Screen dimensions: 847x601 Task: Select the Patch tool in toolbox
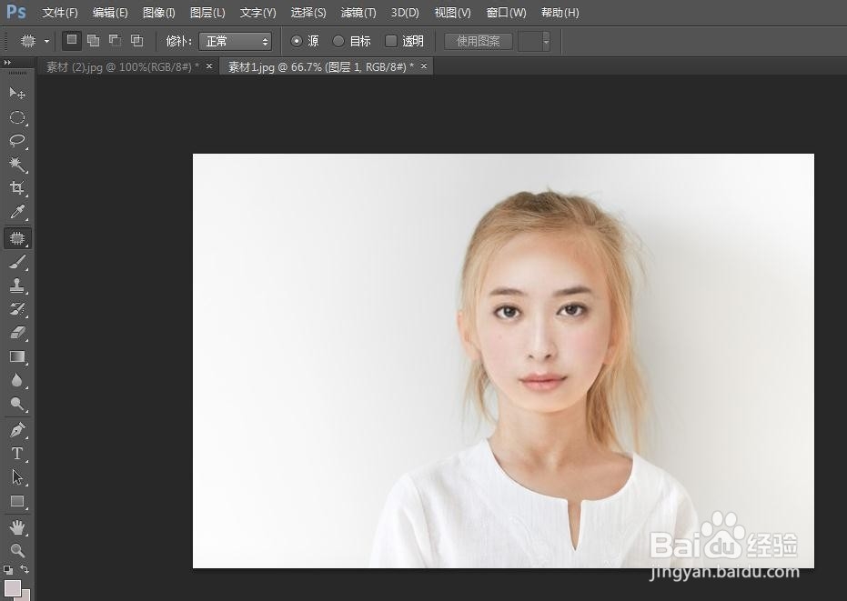(x=17, y=238)
